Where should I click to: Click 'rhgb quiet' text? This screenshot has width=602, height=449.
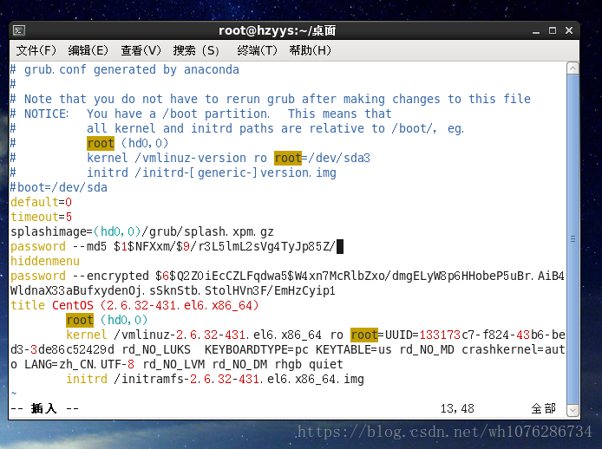pyautogui.click(x=309, y=364)
